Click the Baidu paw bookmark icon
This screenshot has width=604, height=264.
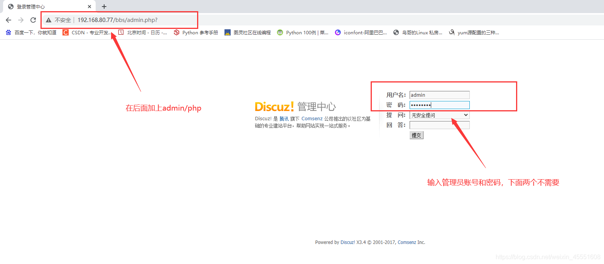(8, 33)
